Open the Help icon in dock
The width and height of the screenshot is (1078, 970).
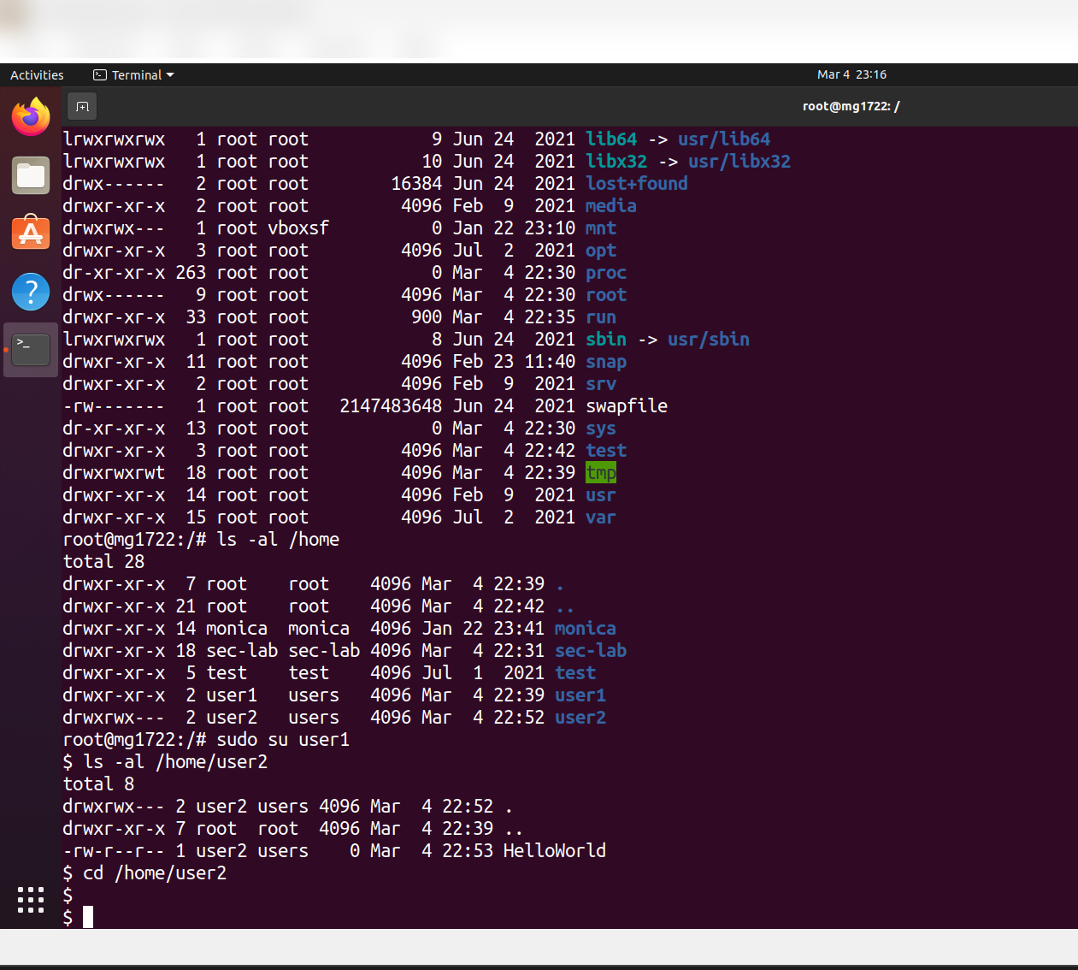tap(31, 292)
